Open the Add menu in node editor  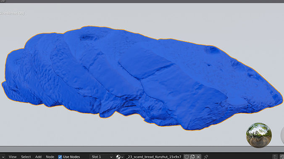38,156
